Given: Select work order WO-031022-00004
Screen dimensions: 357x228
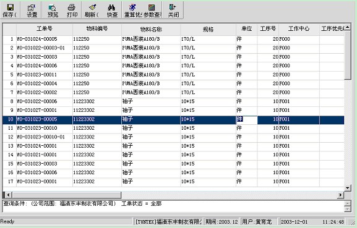Looking at the screenshot, I should click(x=37, y=83).
